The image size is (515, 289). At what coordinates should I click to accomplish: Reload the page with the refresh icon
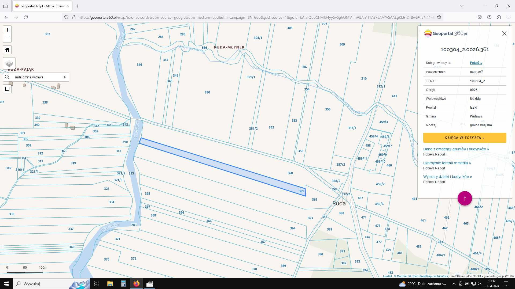tap(26, 17)
